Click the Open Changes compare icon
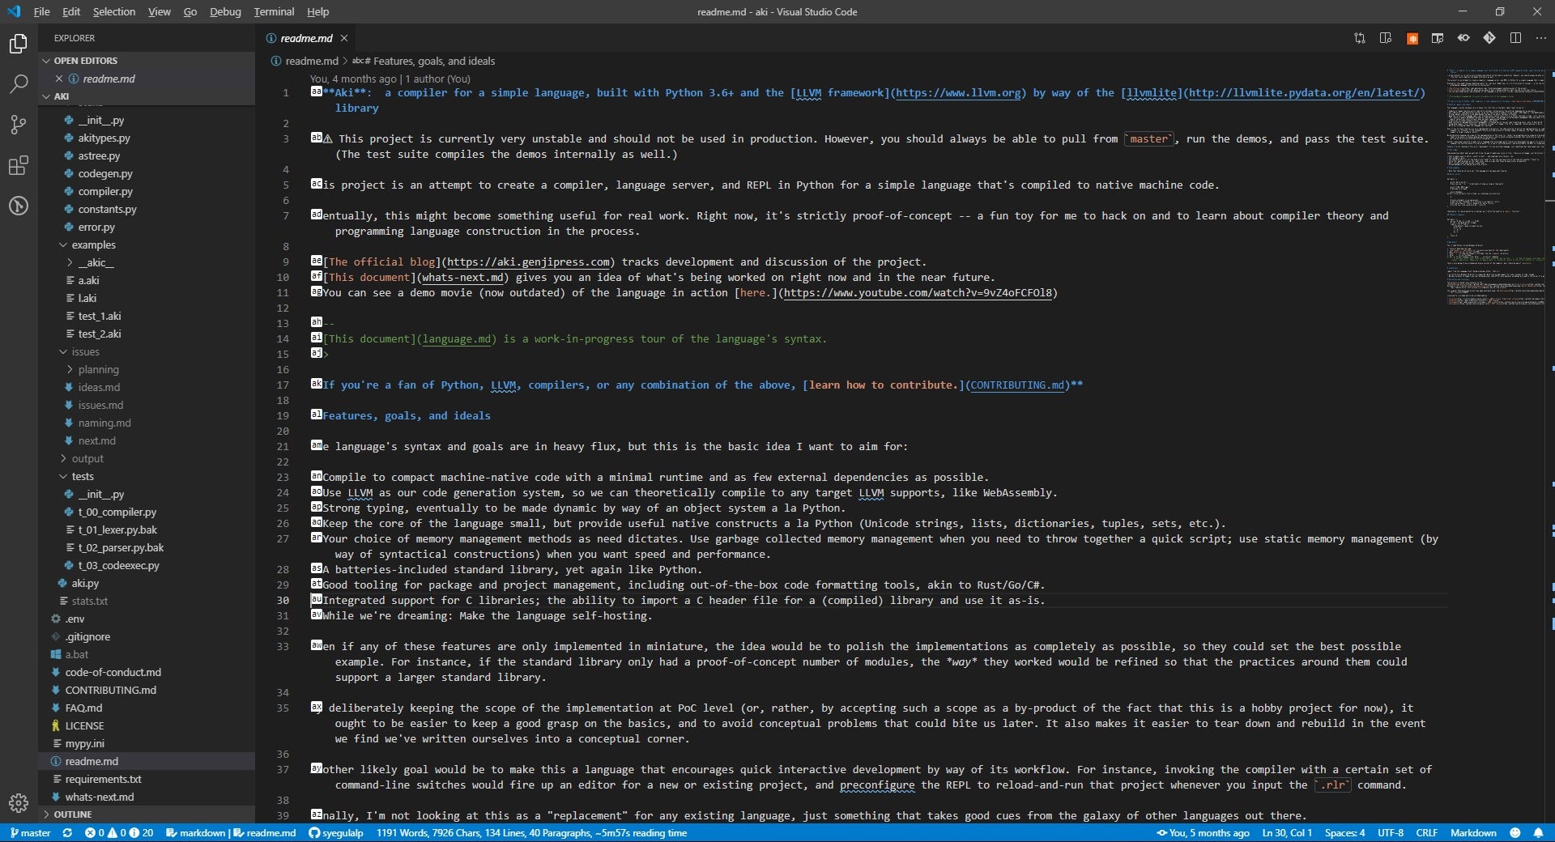 click(x=1360, y=38)
